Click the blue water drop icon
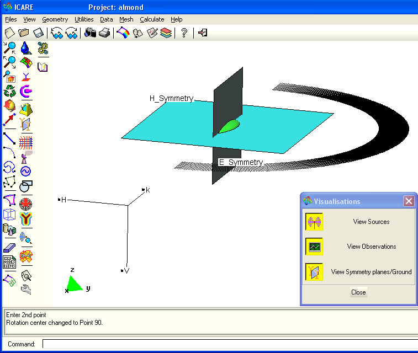Viewport: 418px width, 353px height. (26, 48)
